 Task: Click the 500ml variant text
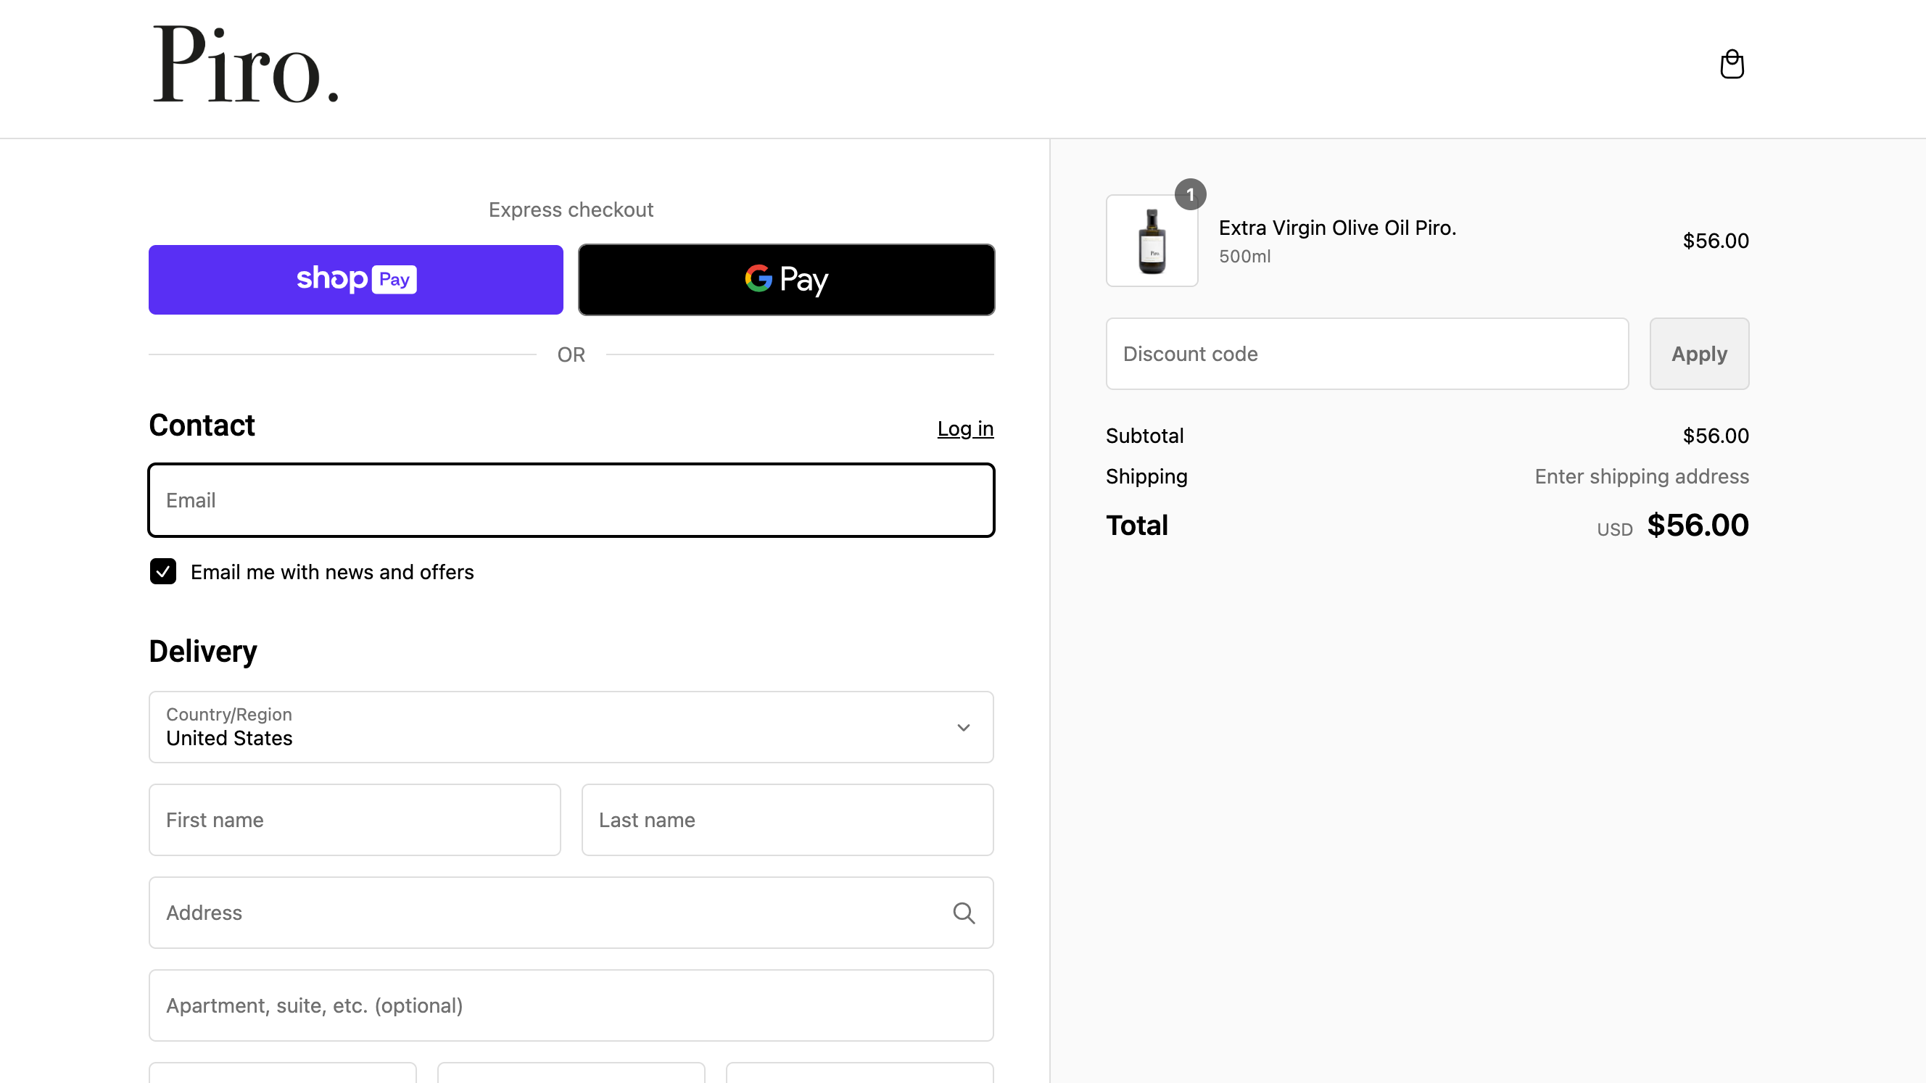click(1244, 257)
